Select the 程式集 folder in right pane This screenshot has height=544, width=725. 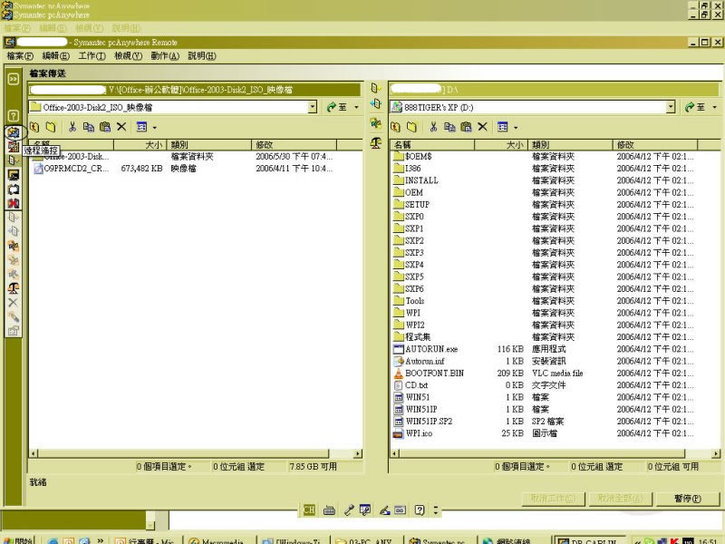pos(412,337)
